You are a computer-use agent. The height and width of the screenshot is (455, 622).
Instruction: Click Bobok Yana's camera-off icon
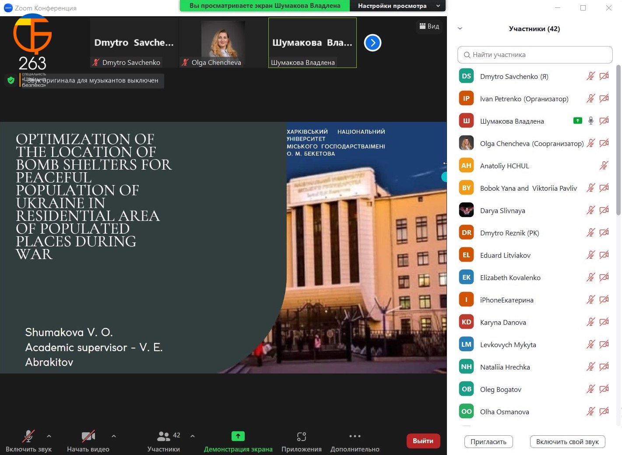(x=604, y=188)
